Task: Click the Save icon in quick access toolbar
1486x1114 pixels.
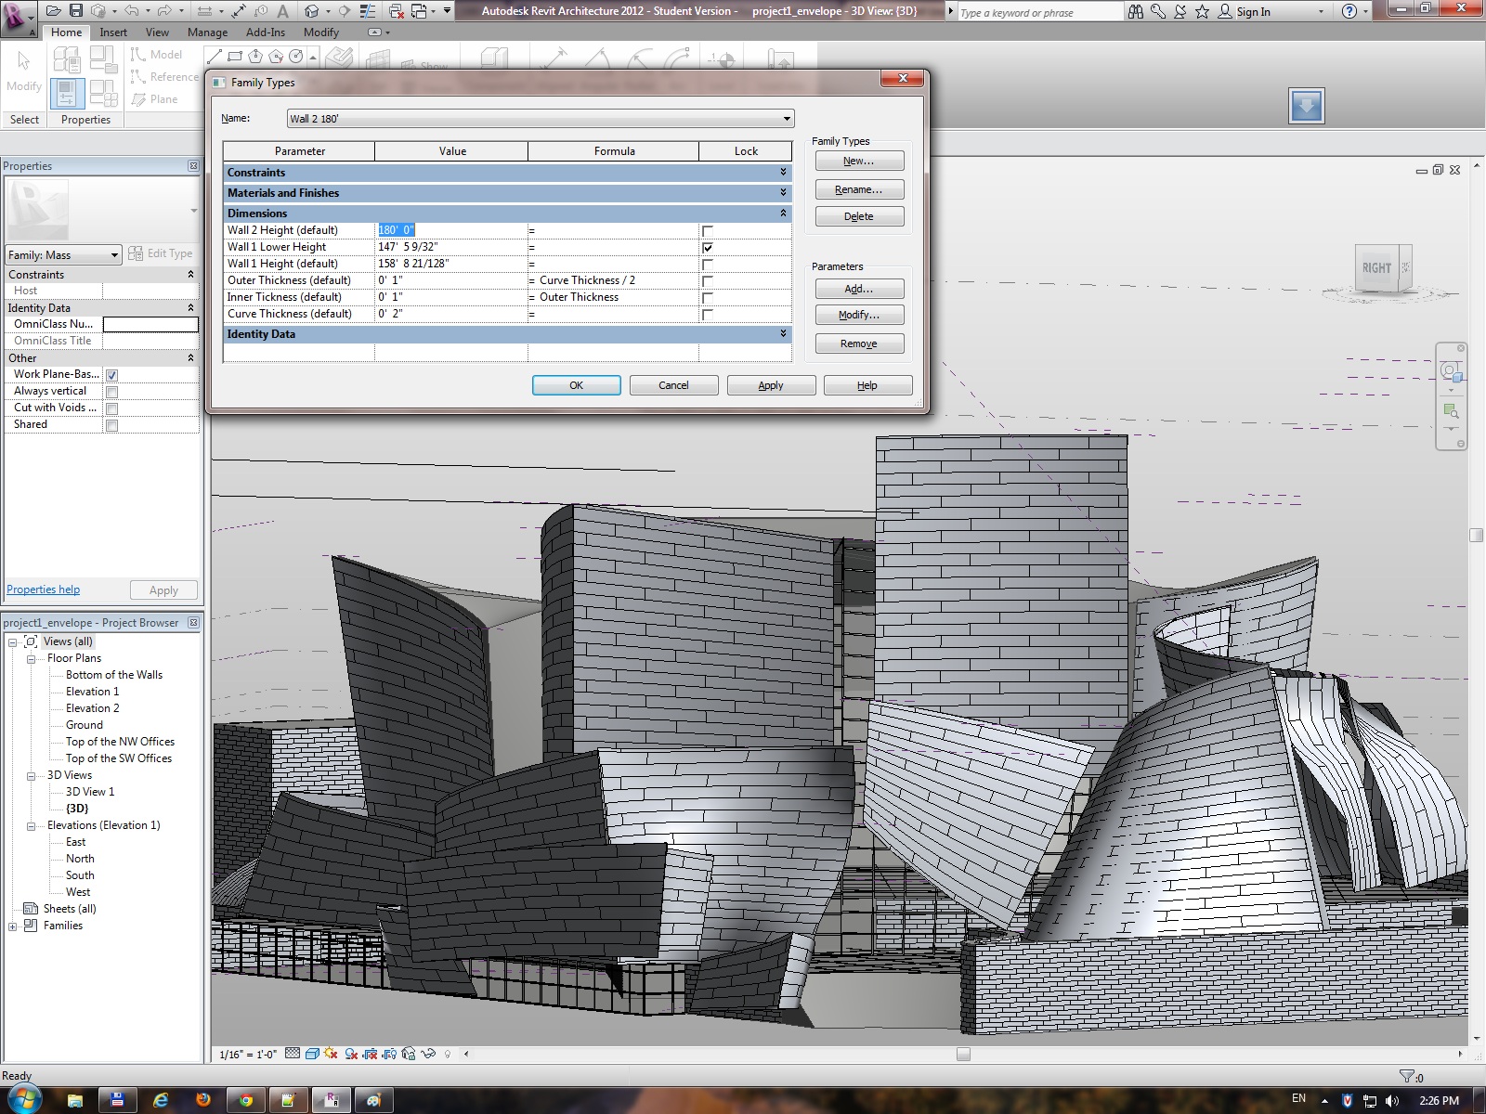Action: (76, 11)
